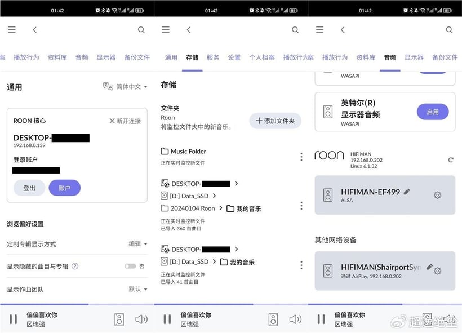Switch to 服务 tab
The image size is (462, 333).
(x=213, y=57)
